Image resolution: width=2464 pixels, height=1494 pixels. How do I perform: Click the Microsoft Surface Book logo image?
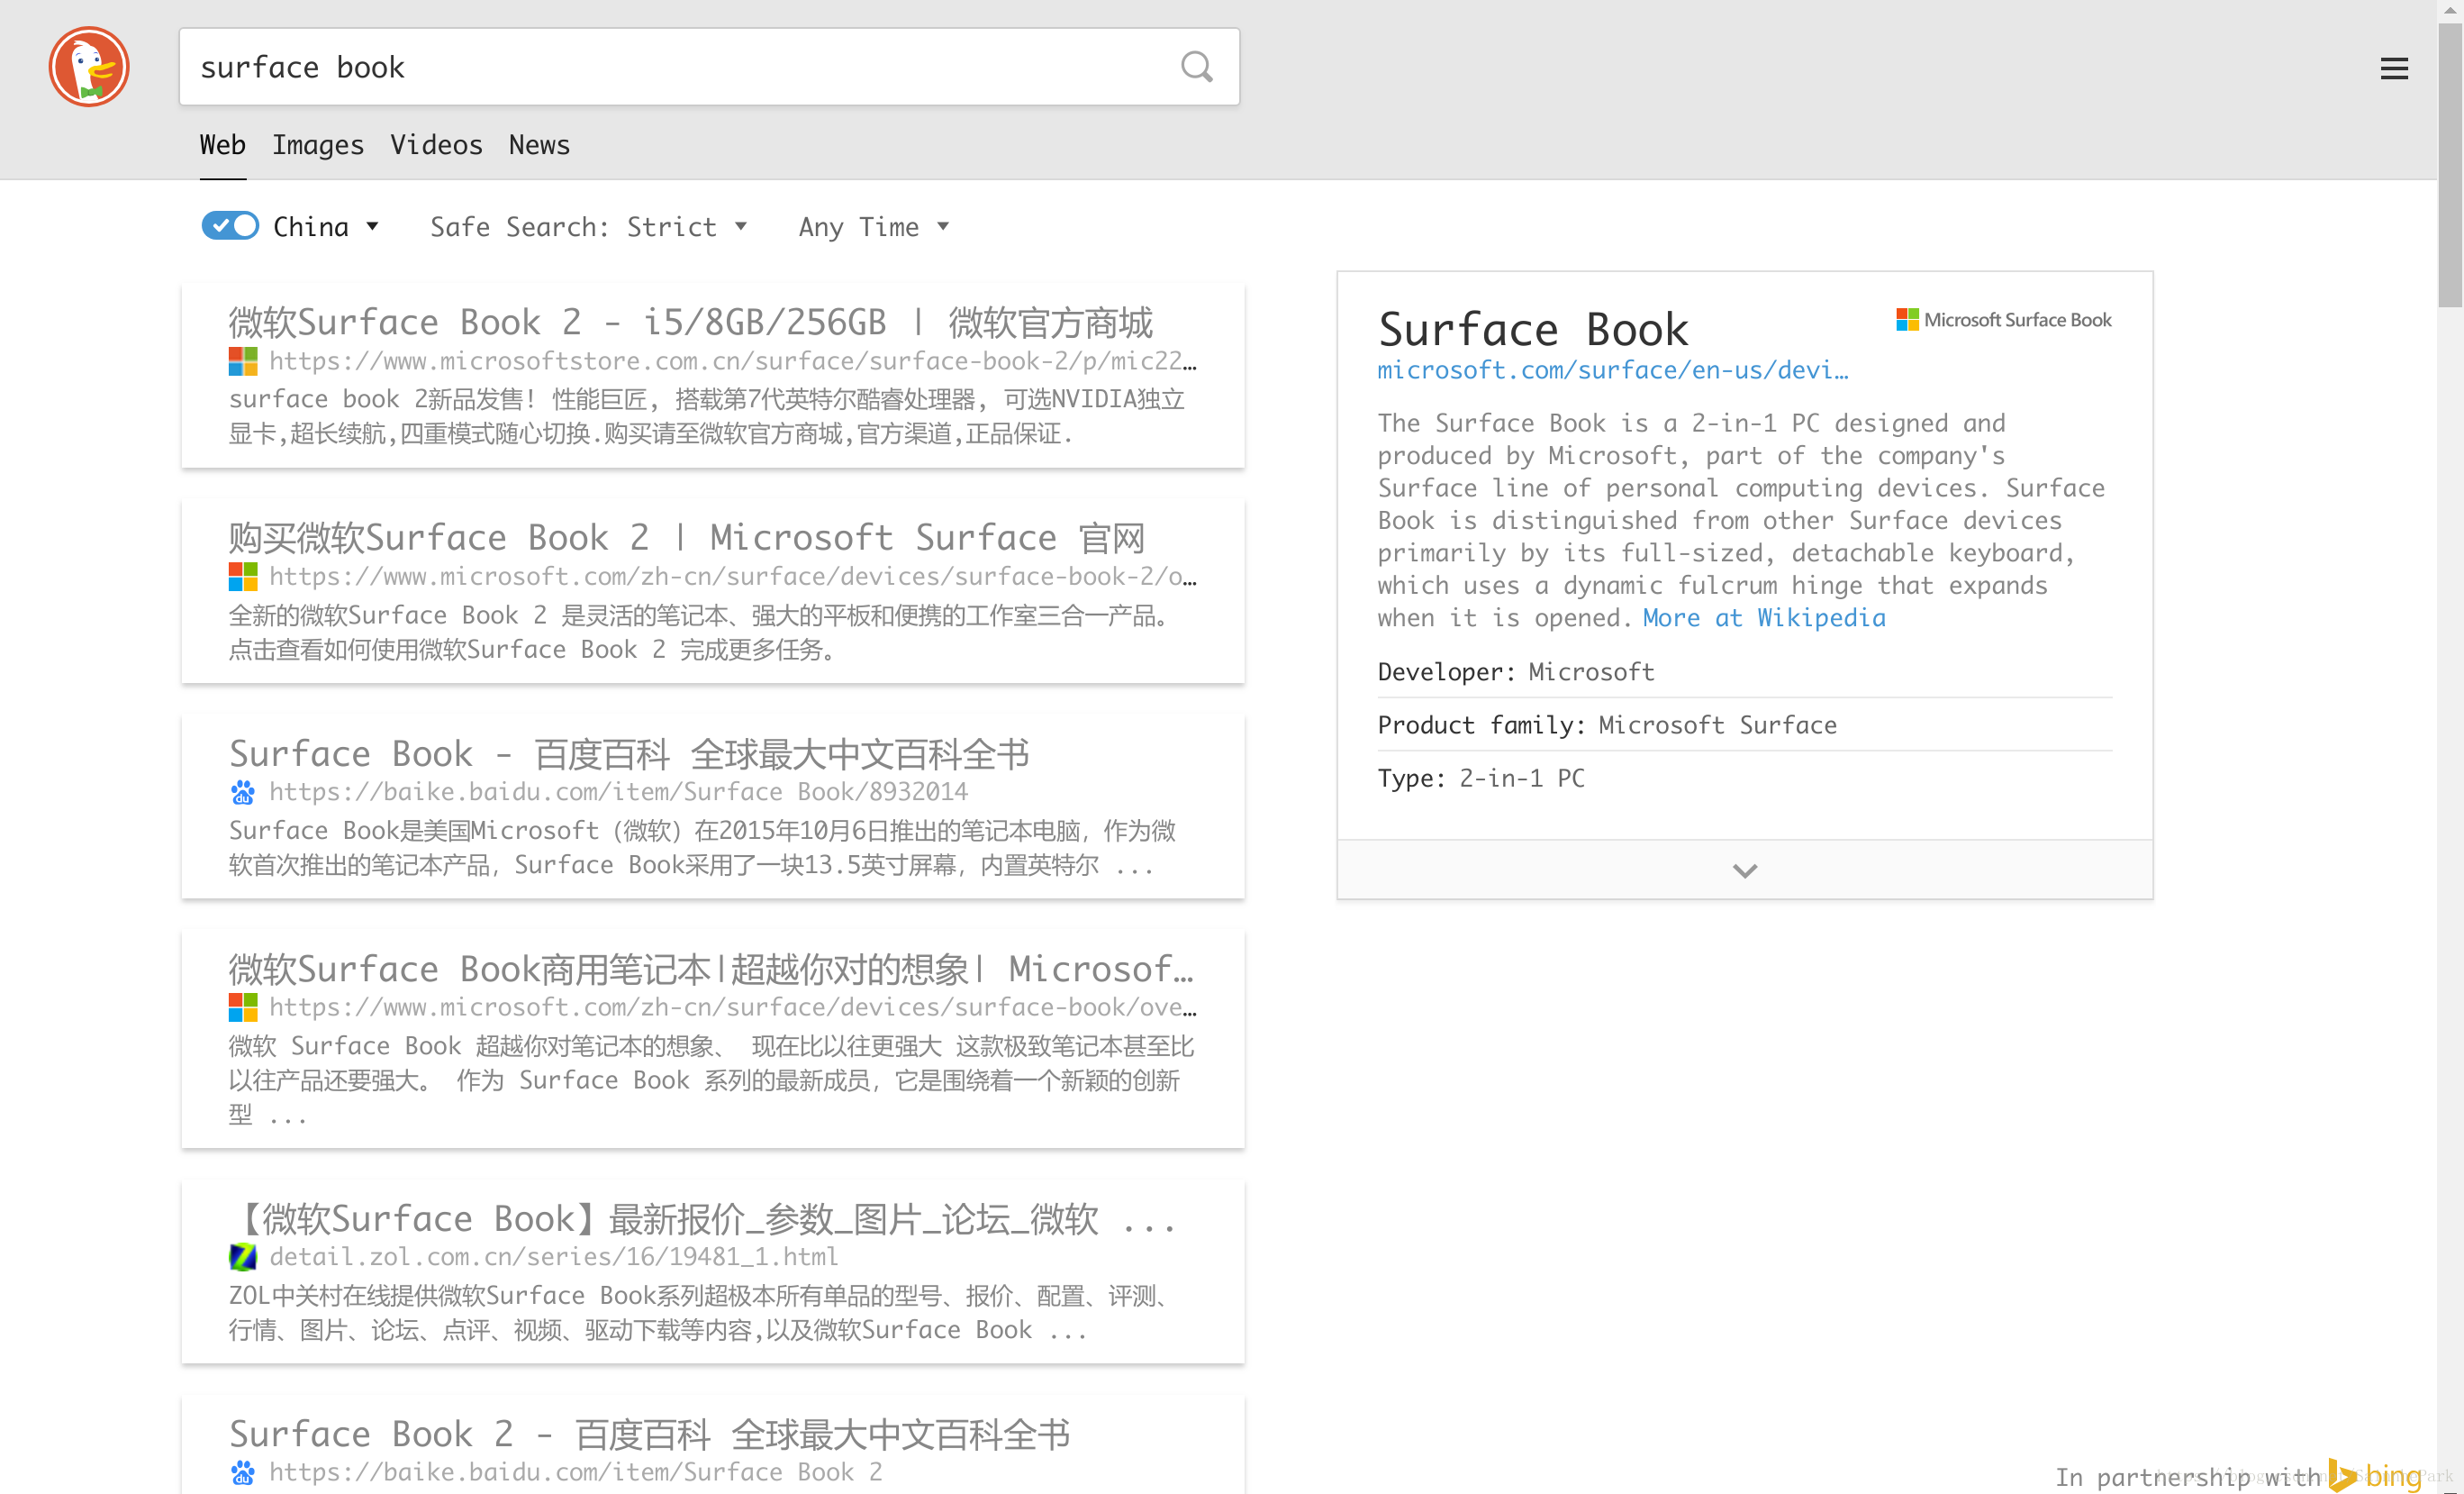pyautogui.click(x=2003, y=320)
